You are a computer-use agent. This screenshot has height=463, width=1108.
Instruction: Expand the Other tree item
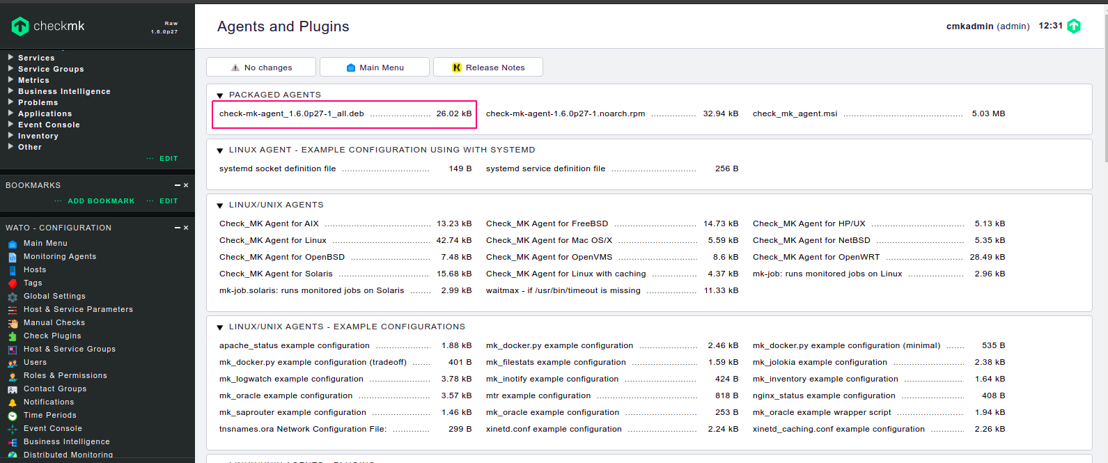pyautogui.click(x=10, y=146)
